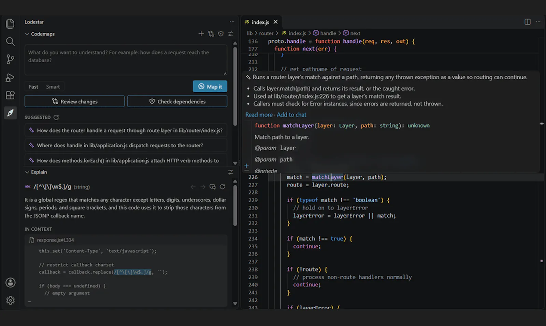Click the plus icon in Codemaps header
Viewport: 546px width, 326px height.
click(x=201, y=34)
